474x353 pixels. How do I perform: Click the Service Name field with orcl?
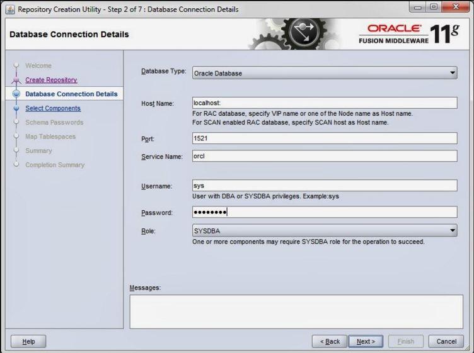pos(325,156)
